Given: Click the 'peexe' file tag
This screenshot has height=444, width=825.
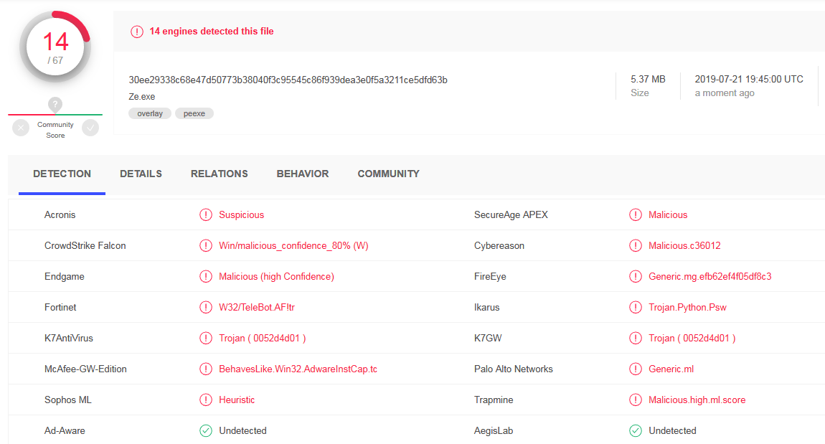Looking at the screenshot, I should (x=194, y=113).
